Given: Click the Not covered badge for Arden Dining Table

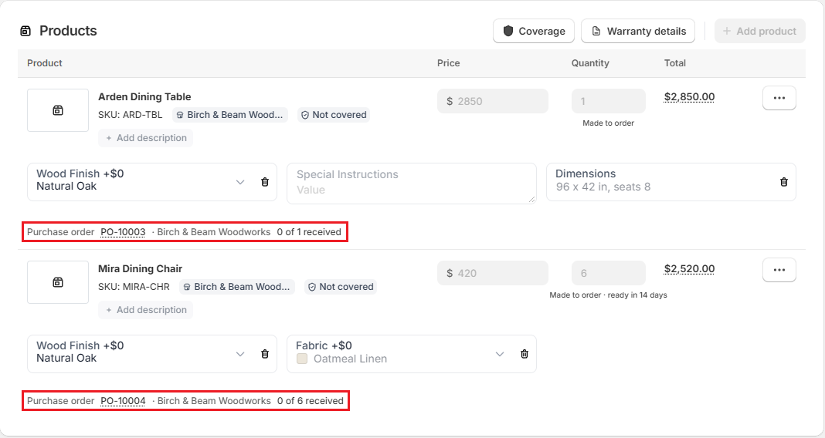Looking at the screenshot, I should pyautogui.click(x=334, y=115).
